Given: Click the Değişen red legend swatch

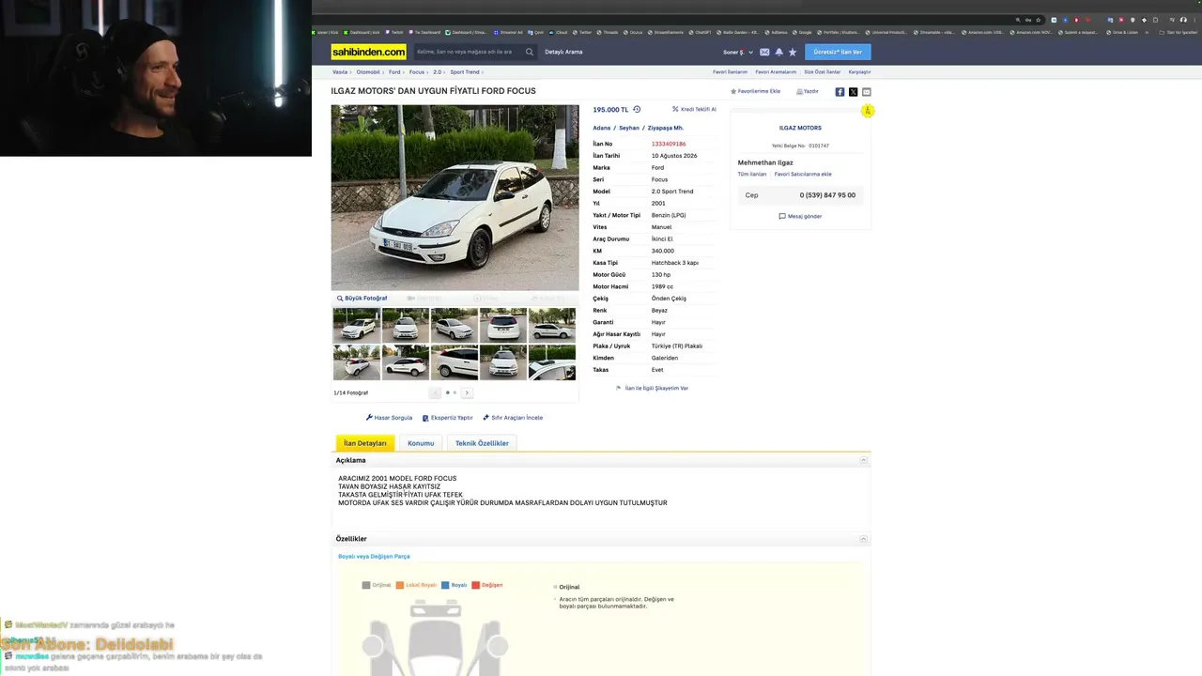Looking at the screenshot, I should click(476, 585).
